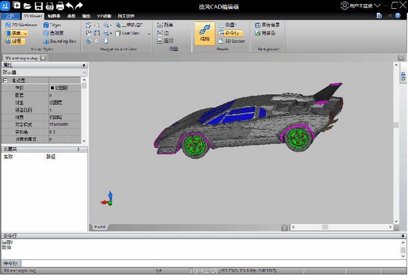The image size is (408, 275).
Task: Close the 3D example drawing document tab
Action: point(42,59)
